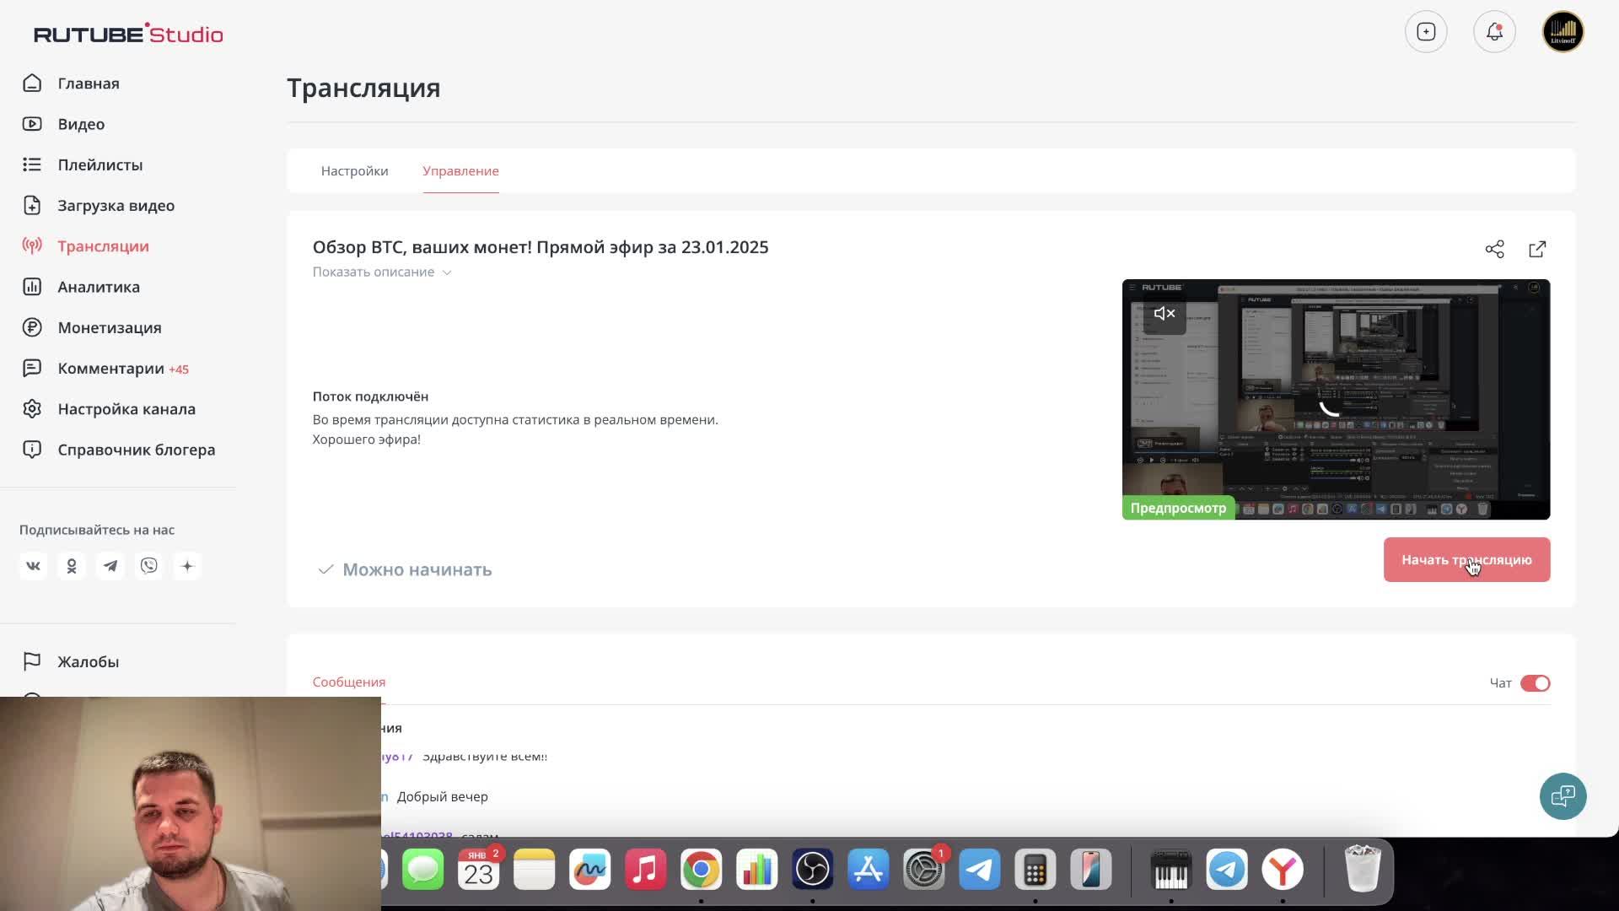Open the Telegram social link icon in sidebar

[x=110, y=566]
